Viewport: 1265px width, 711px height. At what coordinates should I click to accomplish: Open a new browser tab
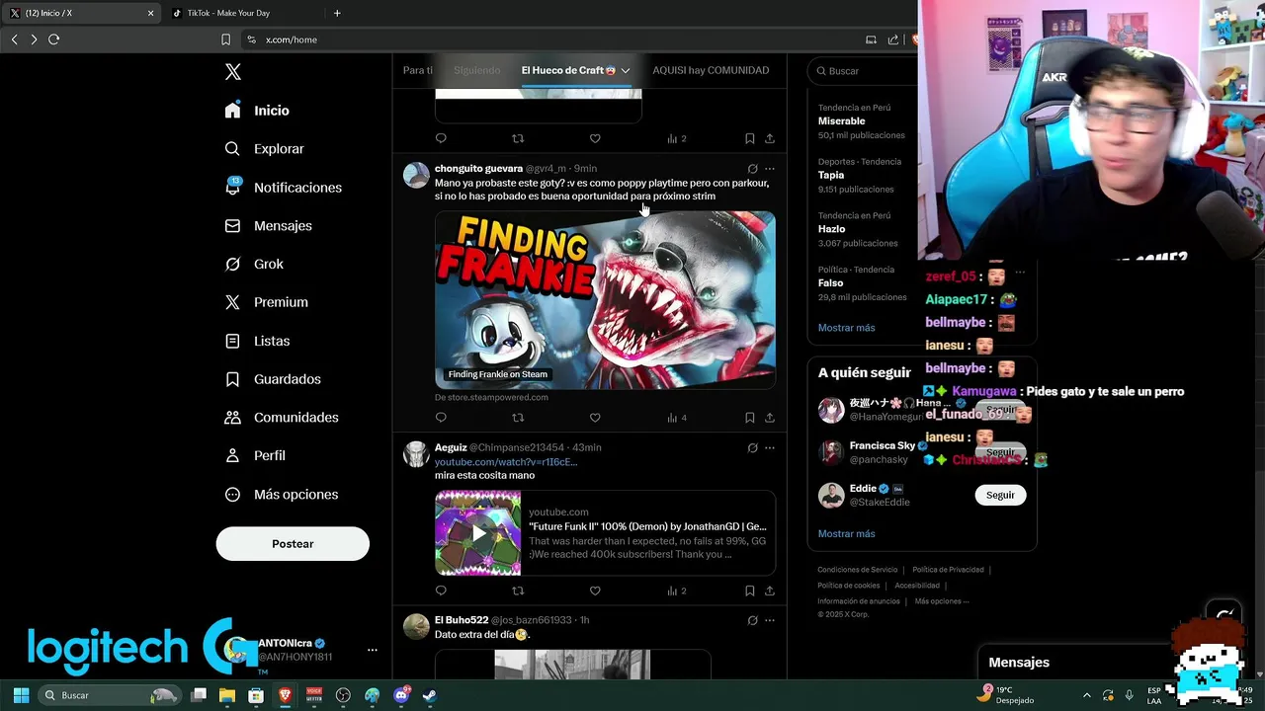click(337, 13)
